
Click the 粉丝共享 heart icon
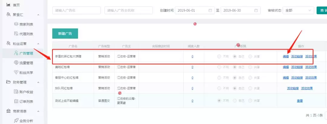coord(16,72)
